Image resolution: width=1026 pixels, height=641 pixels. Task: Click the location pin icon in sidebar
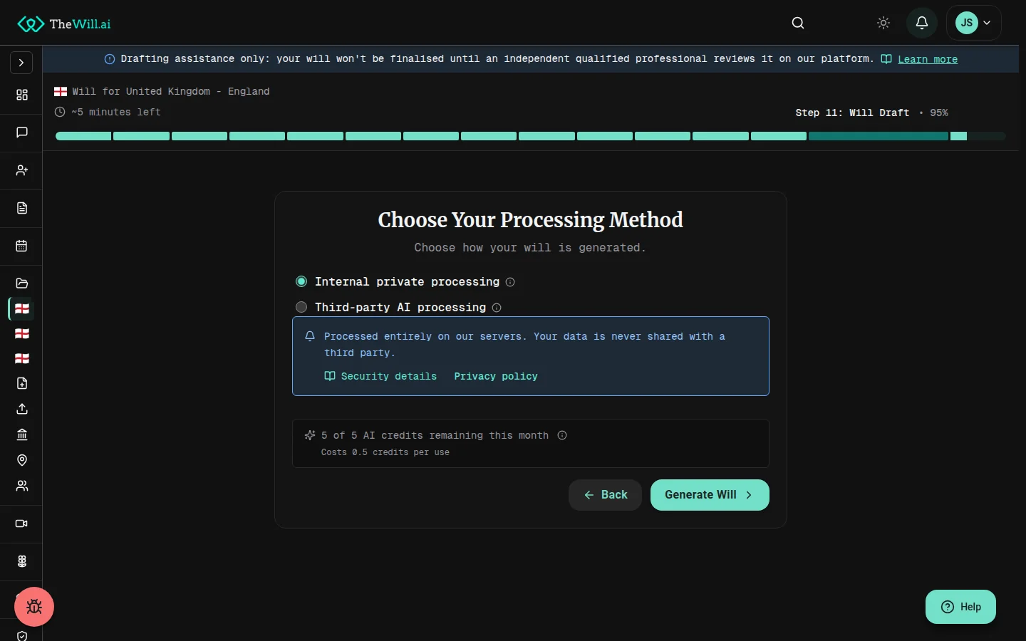[22, 460]
